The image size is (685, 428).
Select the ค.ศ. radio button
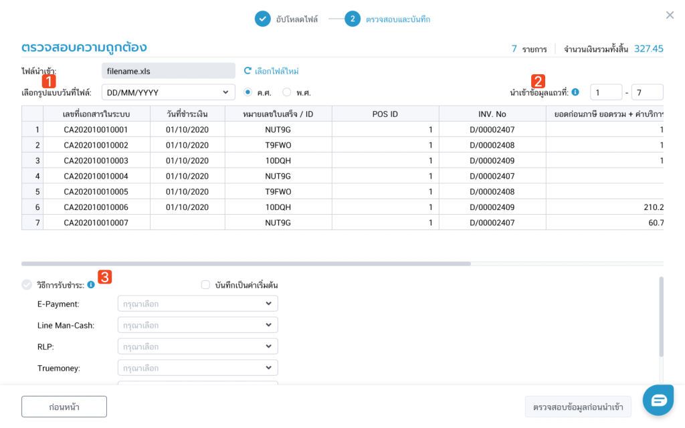[x=248, y=92]
